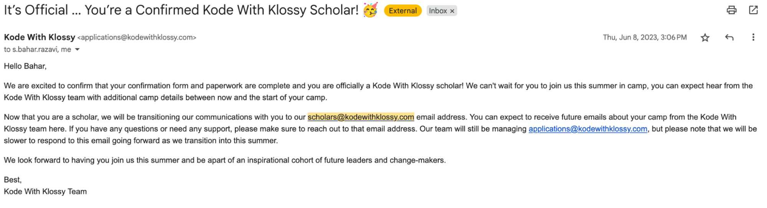Screen dimensions: 767x208
Task: Click the "Kode With Klossy Team" signature
Action: pos(45,192)
